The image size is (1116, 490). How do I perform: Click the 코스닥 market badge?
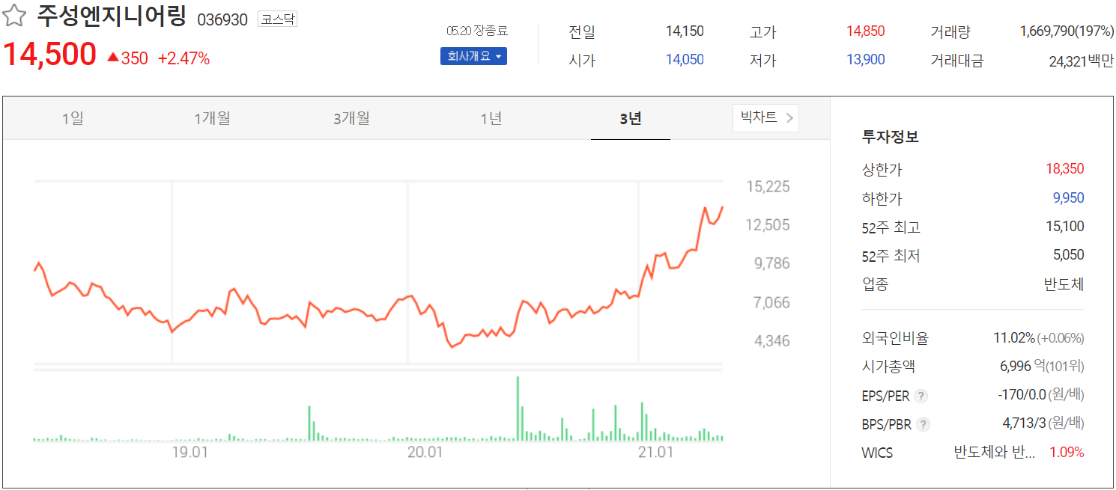tap(277, 19)
